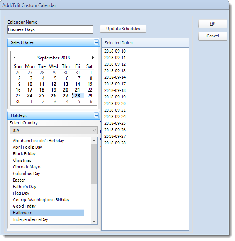Select April Fool's Day holiday

(27, 148)
